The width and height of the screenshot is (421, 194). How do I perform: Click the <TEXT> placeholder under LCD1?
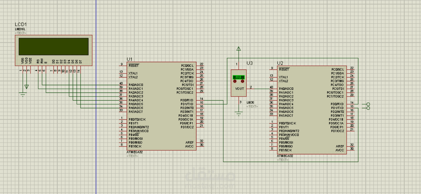[x=20, y=33]
